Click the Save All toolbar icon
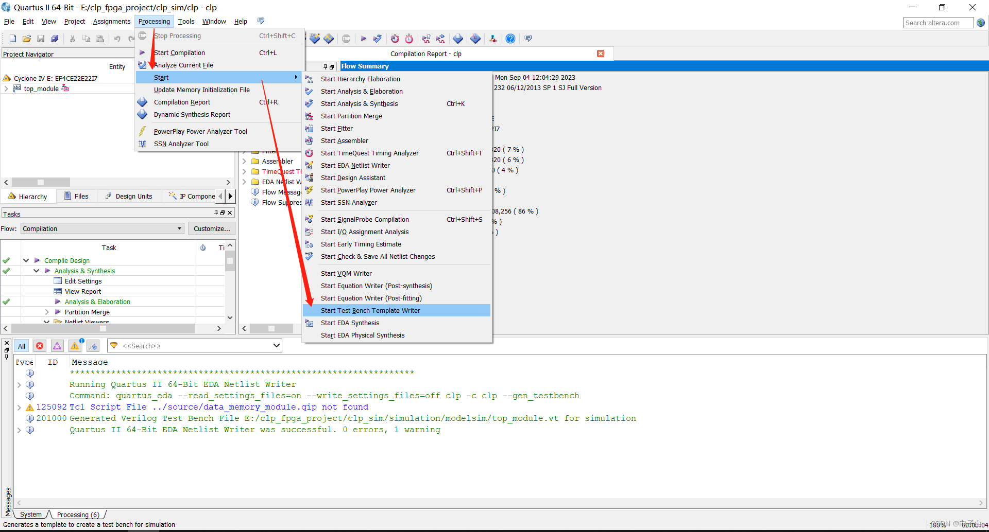This screenshot has height=532, width=989. pos(55,39)
